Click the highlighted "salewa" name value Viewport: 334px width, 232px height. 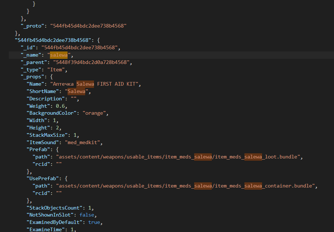59,55
